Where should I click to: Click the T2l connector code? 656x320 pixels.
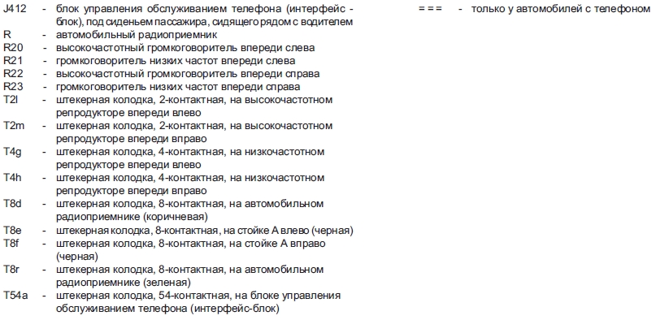click(10, 100)
